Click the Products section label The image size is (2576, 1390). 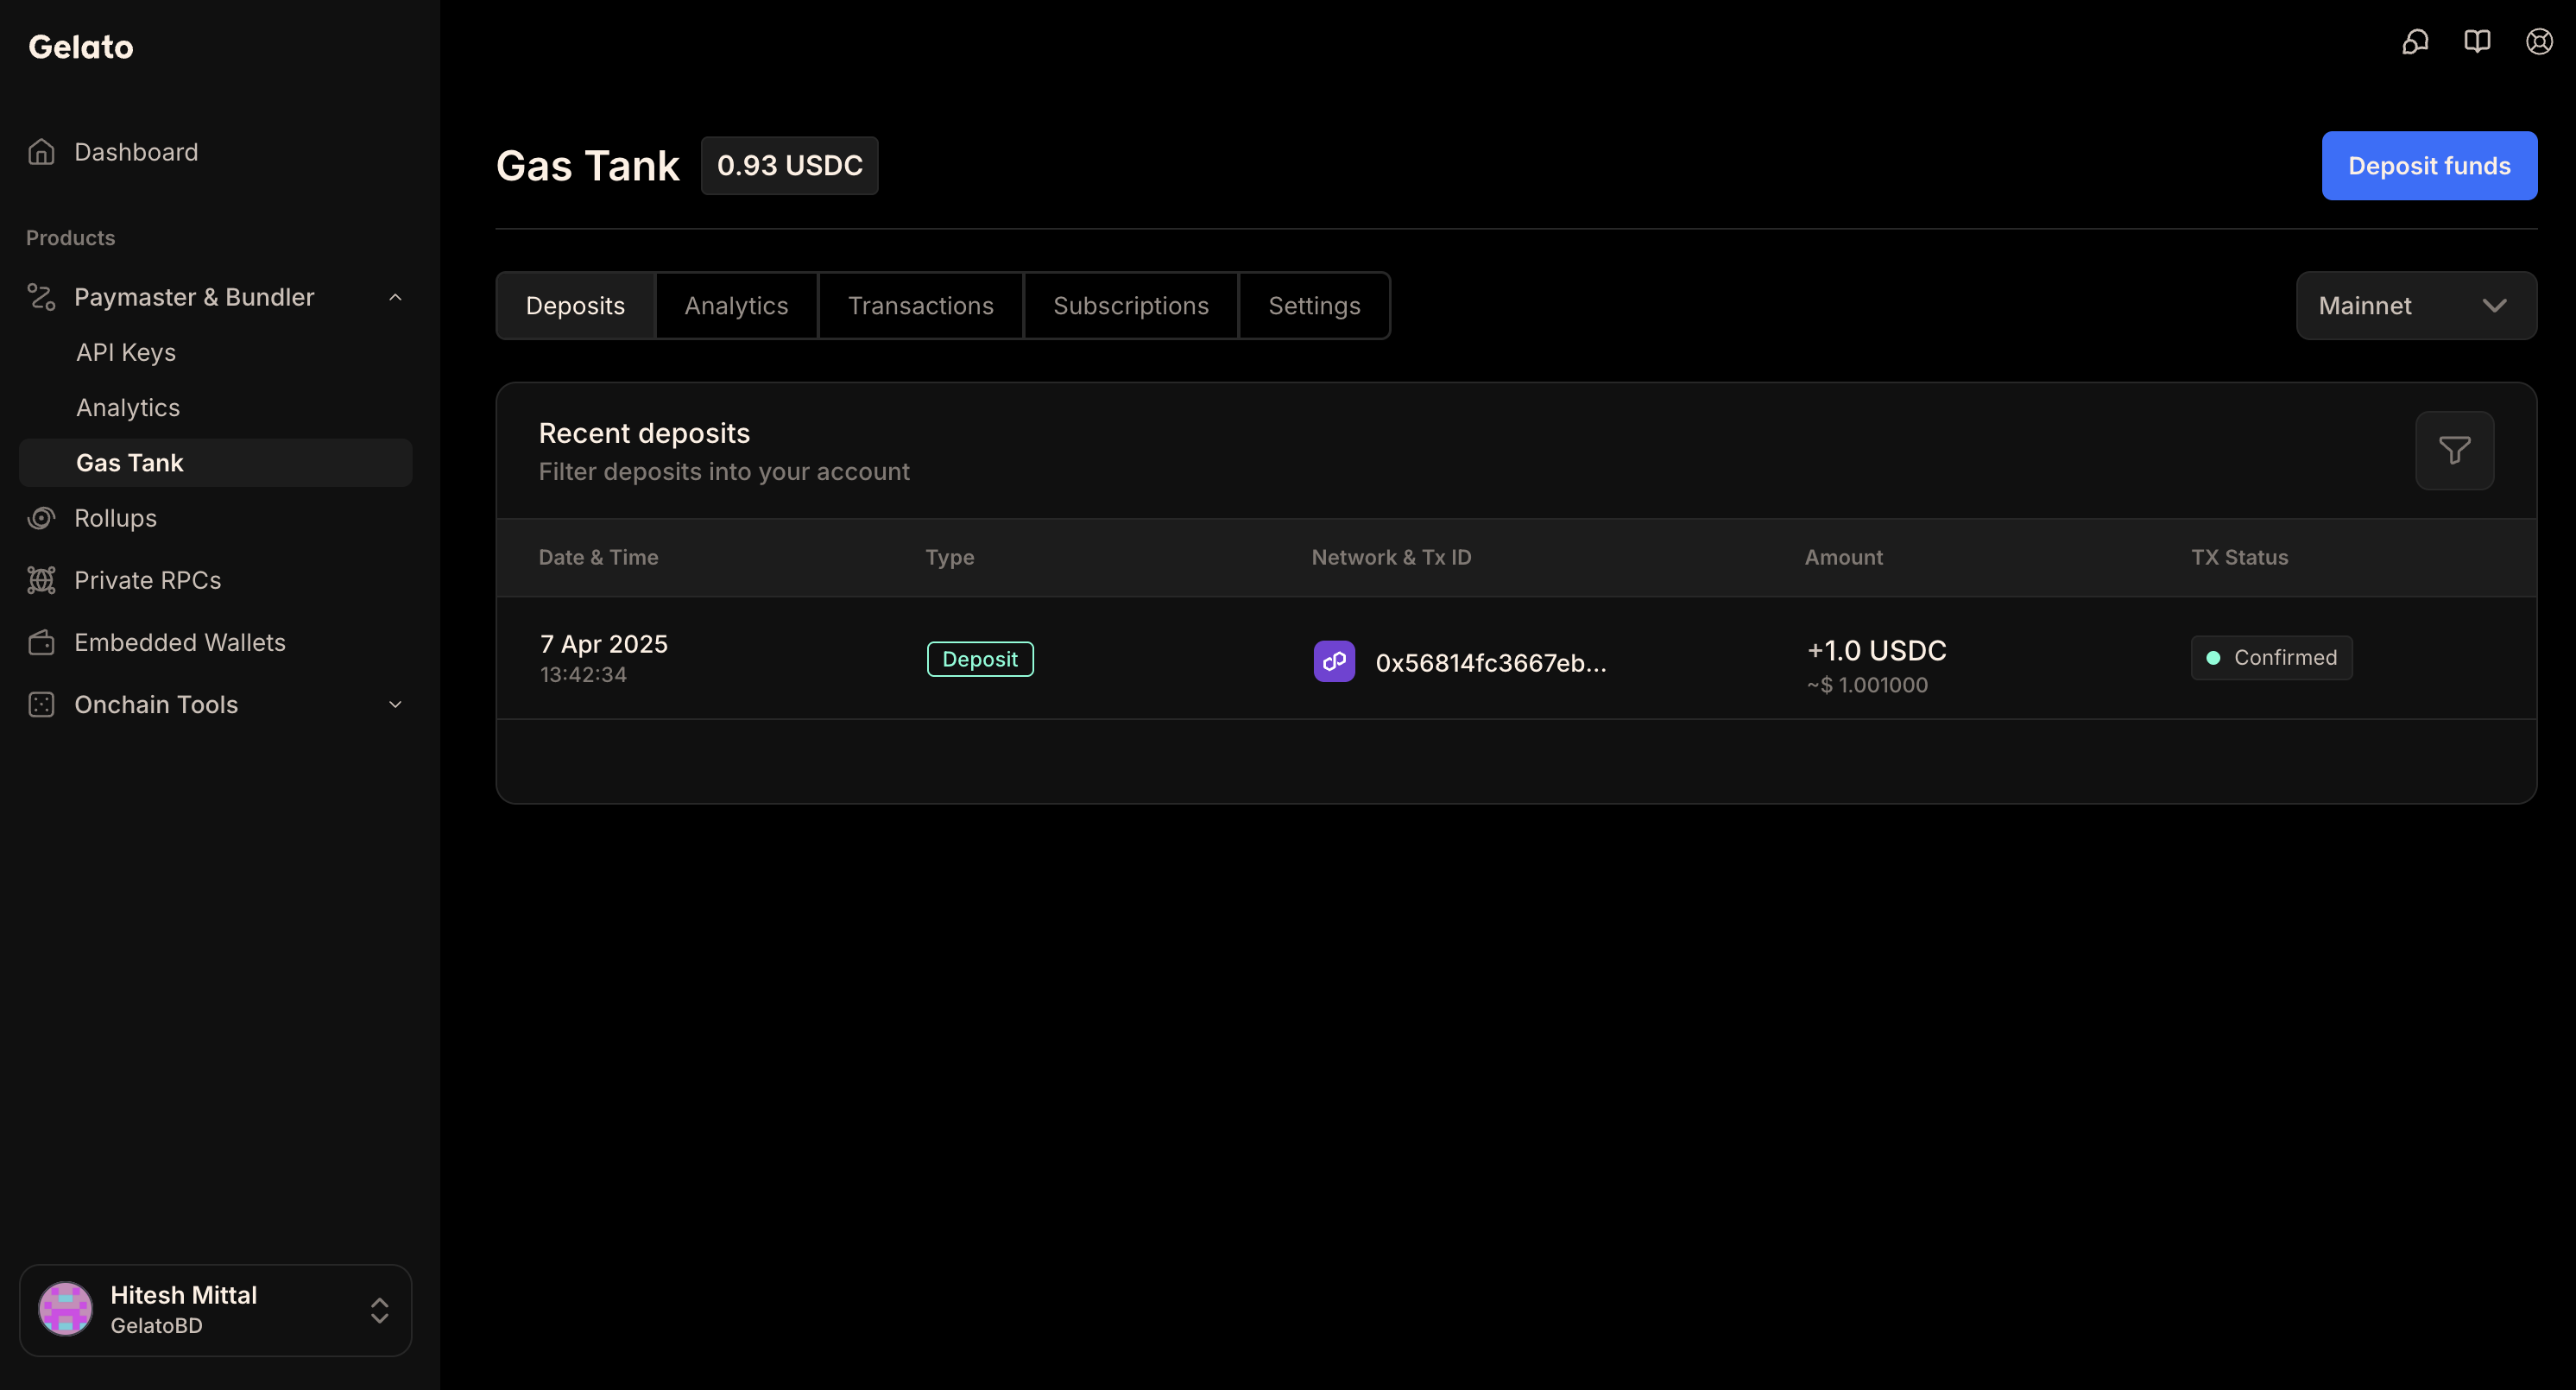70,238
